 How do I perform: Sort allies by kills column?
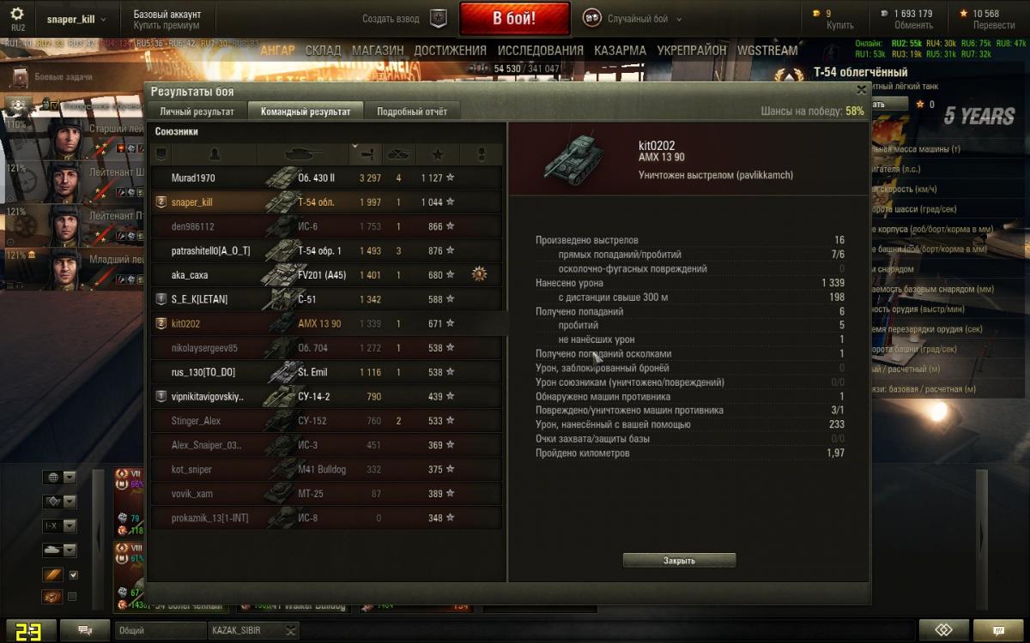399,154
